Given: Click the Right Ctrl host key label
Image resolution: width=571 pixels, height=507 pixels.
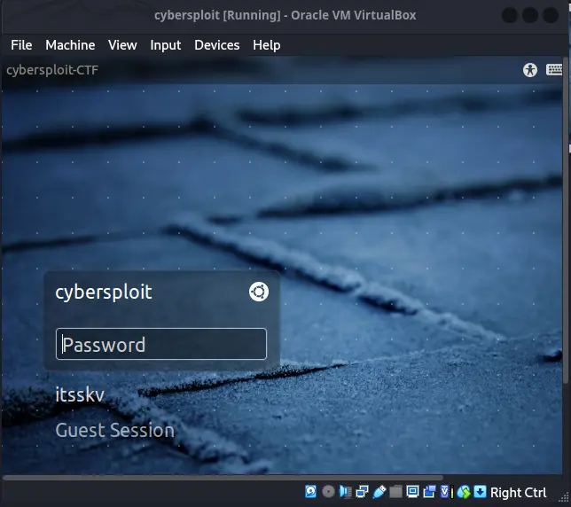Looking at the screenshot, I should [518, 493].
